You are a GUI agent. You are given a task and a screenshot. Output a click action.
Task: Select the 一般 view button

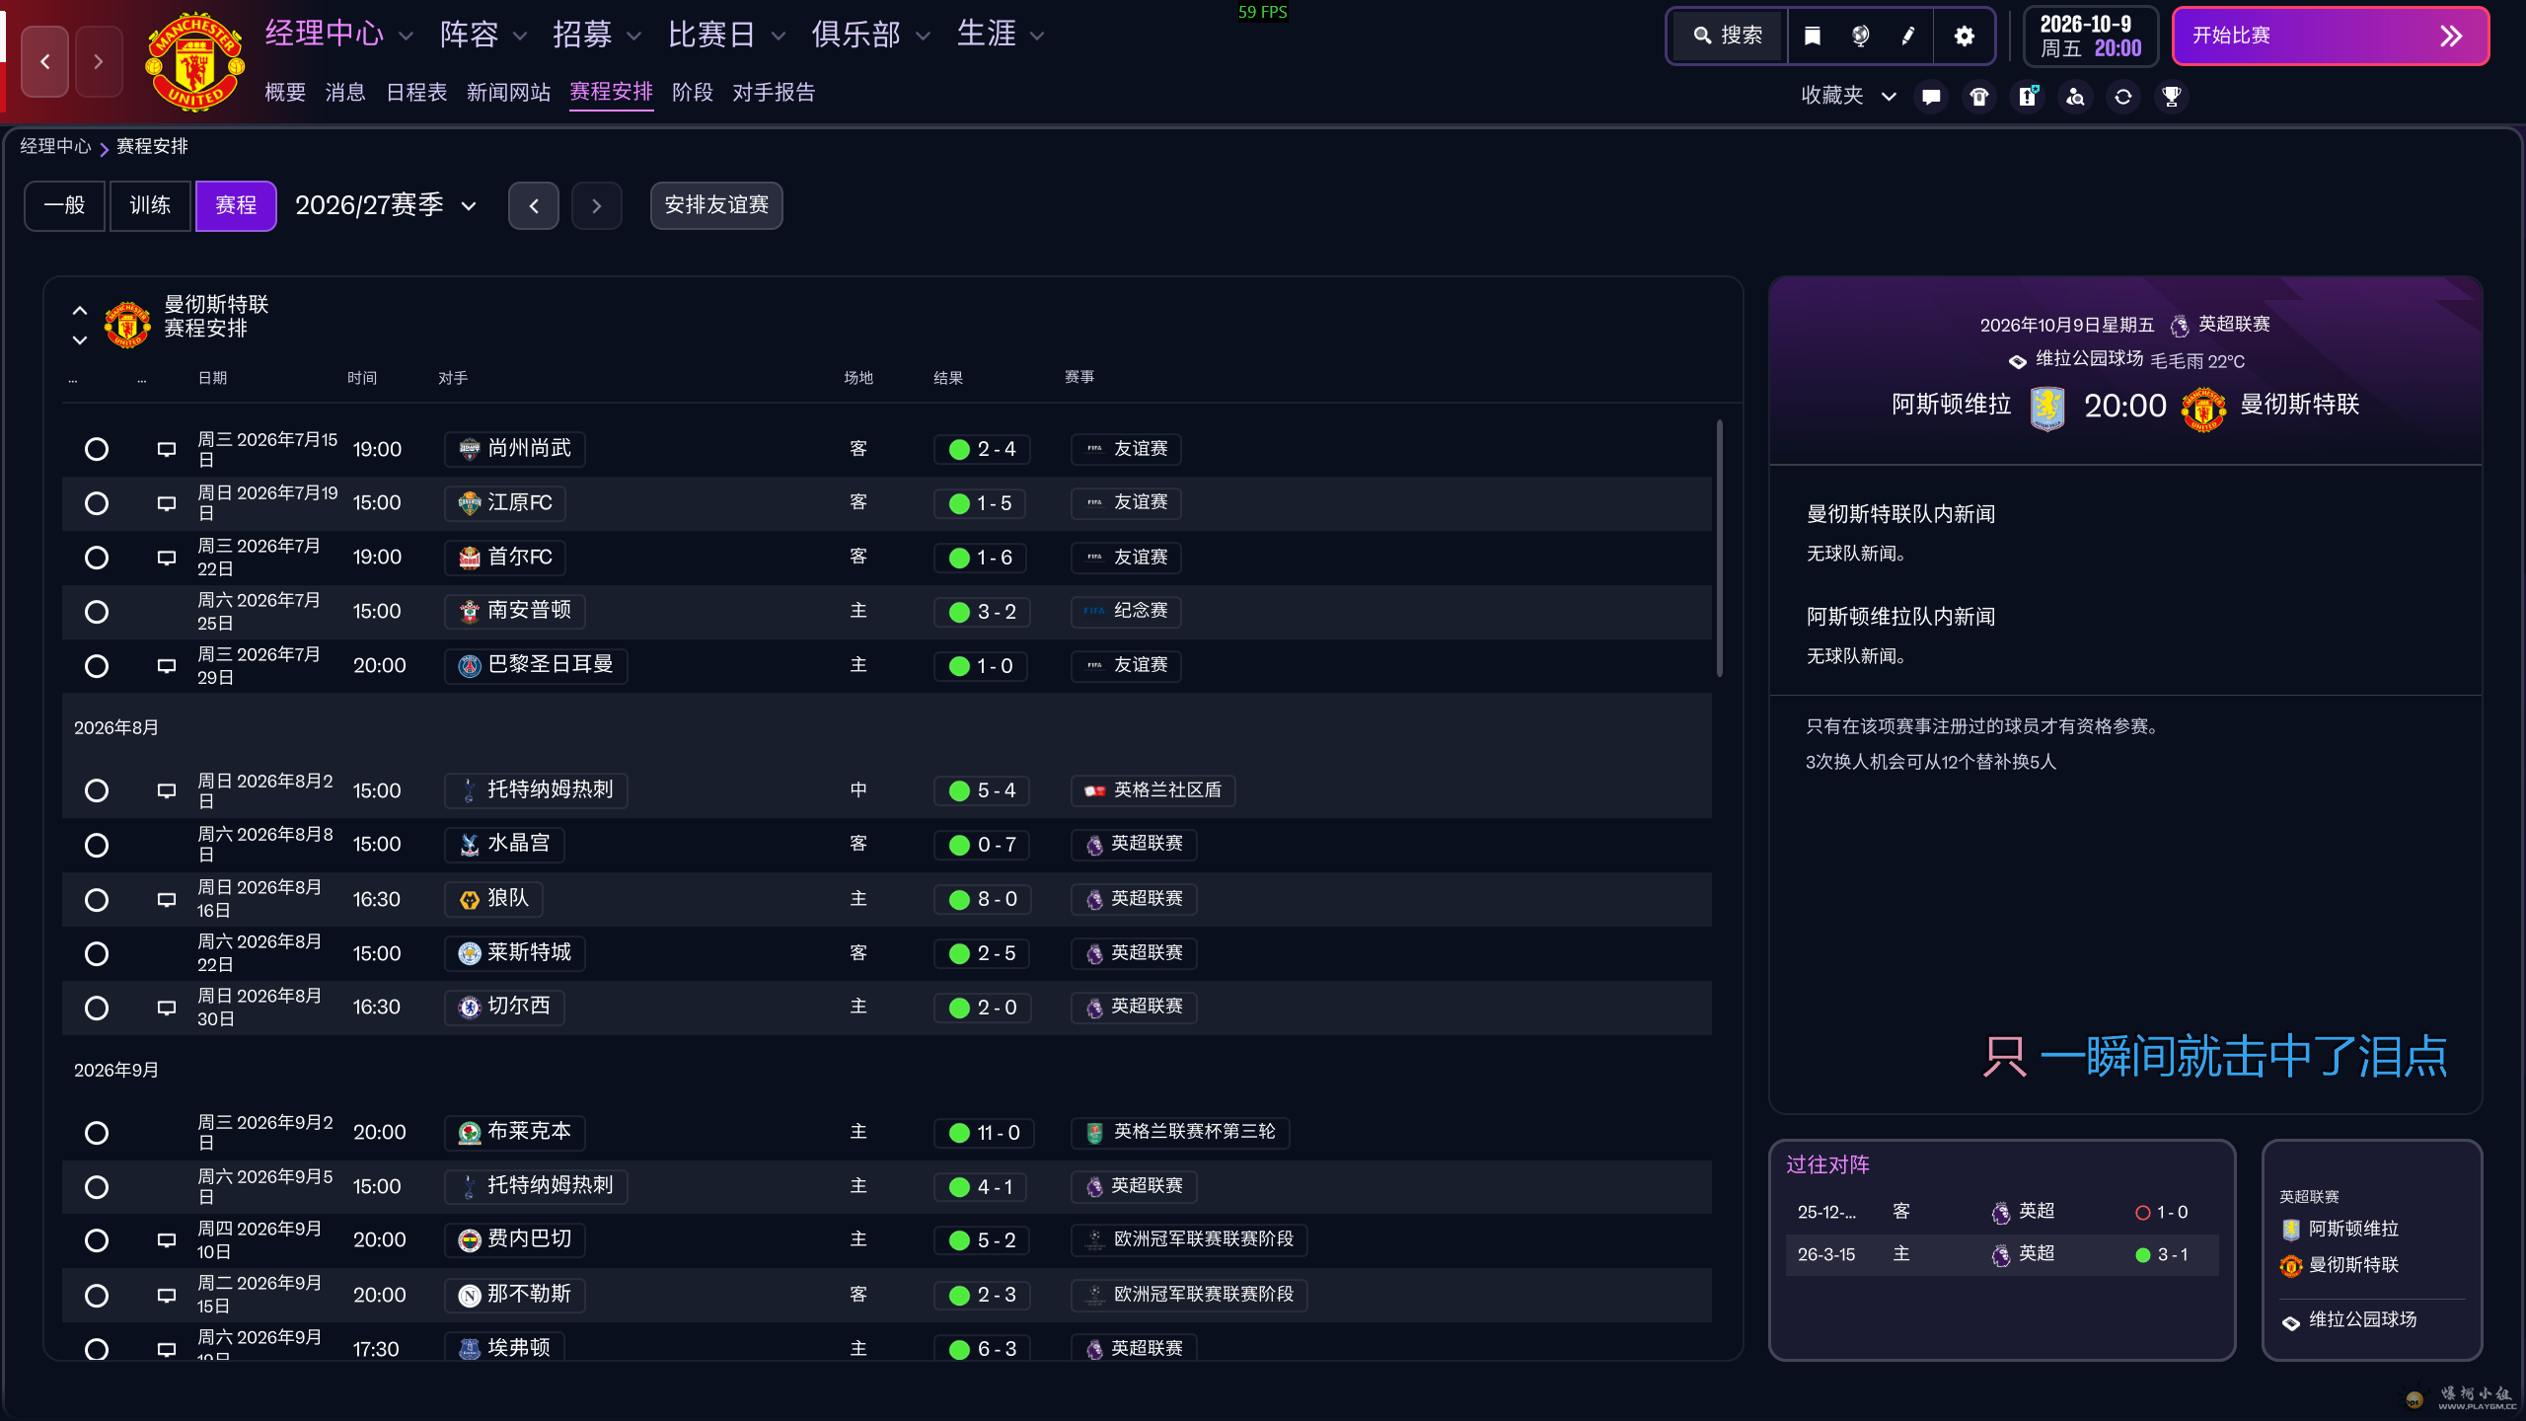point(65,205)
